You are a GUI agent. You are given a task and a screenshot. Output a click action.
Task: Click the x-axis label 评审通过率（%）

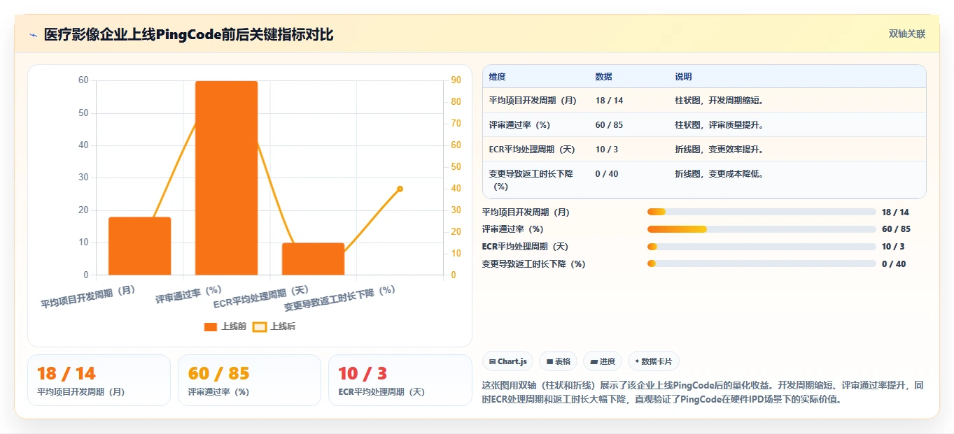(x=188, y=294)
